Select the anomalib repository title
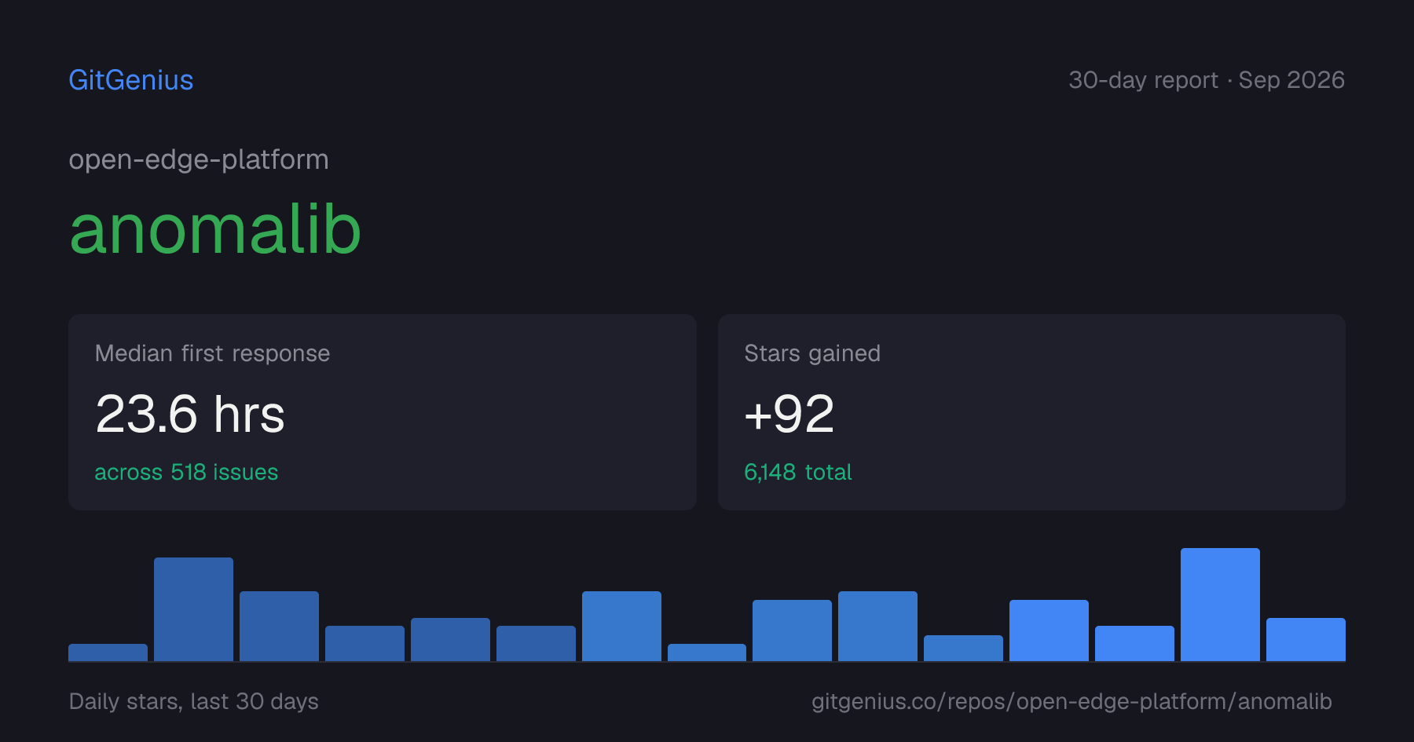1414x742 pixels. coord(215,228)
